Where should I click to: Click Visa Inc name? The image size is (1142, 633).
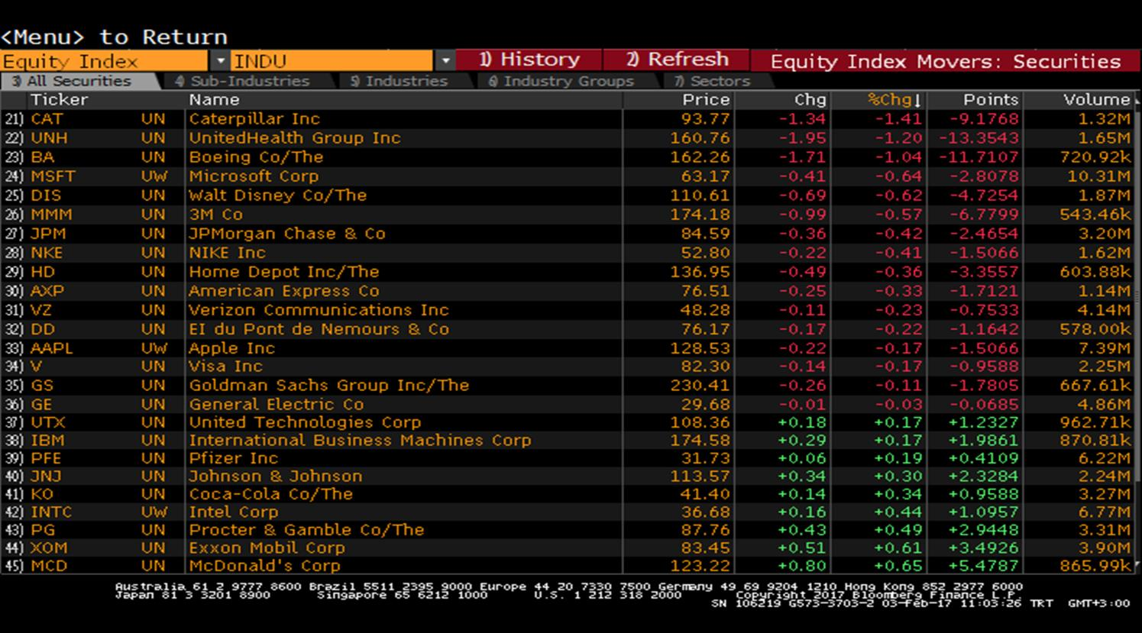point(225,367)
